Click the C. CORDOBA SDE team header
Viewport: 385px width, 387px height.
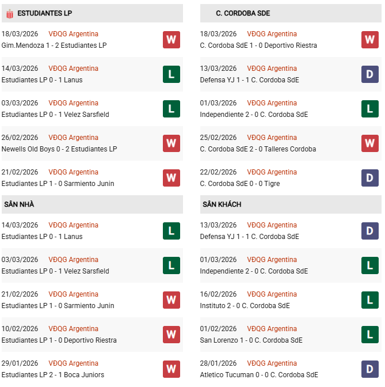pos(243,13)
